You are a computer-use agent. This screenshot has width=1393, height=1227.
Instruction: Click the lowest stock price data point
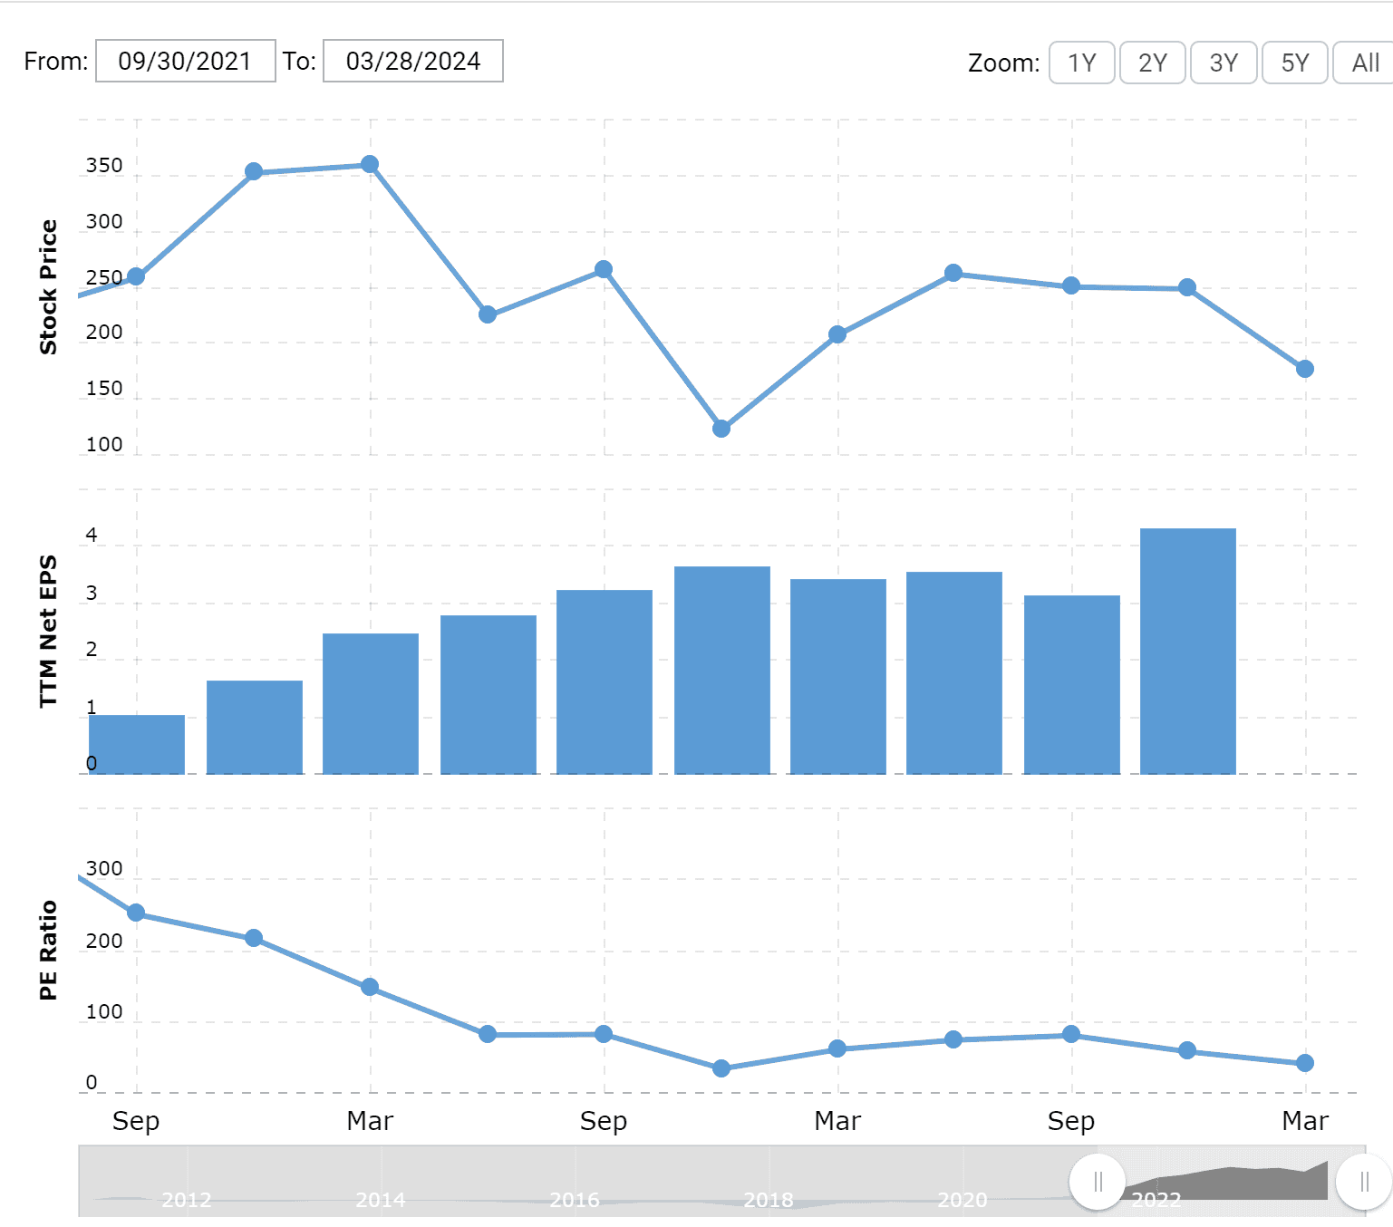coord(721,429)
